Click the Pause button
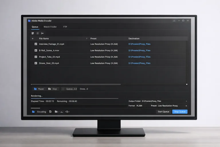This screenshot has height=147, width=220. (39, 89)
